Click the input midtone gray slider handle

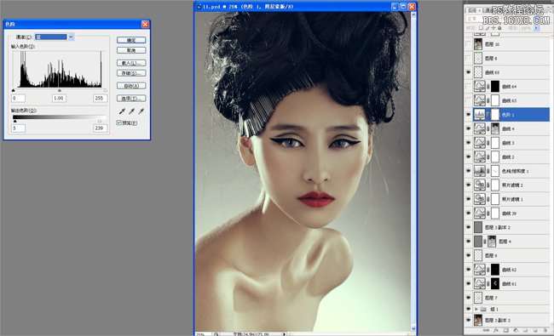click(60, 91)
